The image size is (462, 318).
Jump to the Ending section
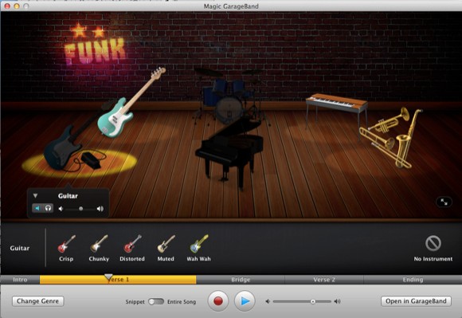pos(413,280)
